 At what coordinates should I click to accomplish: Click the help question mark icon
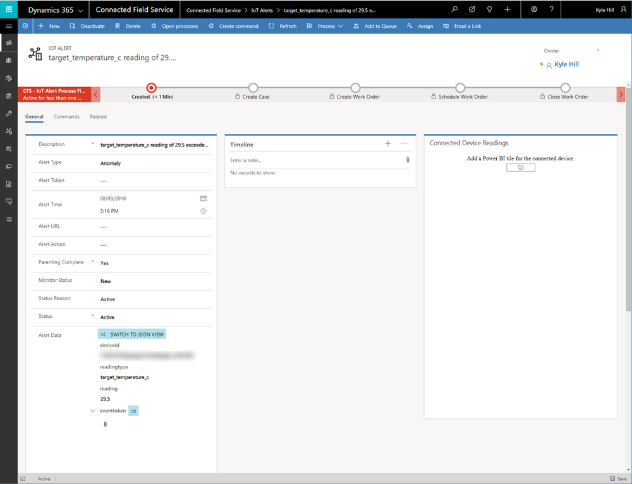(x=551, y=9)
